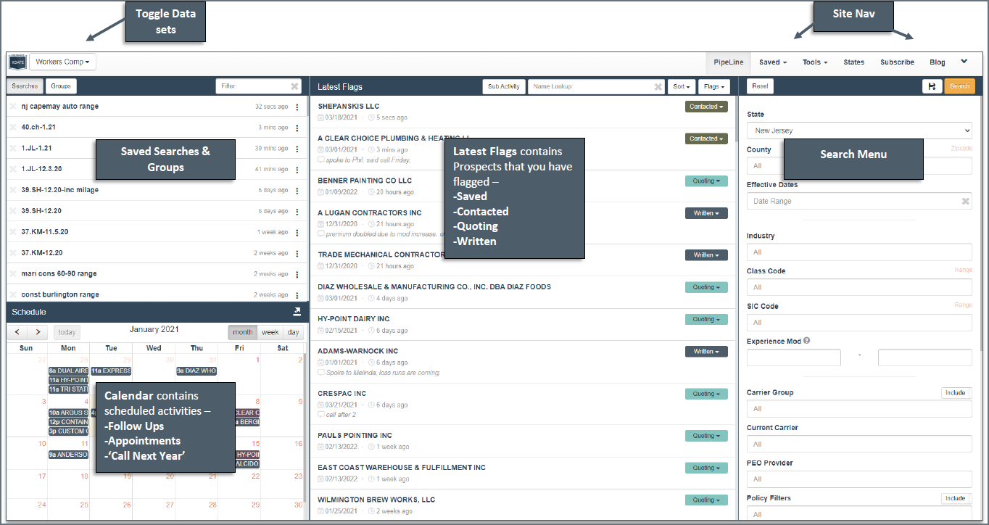Open the WILMINGTON BREW WORKS, LLC prospect
Screen dimensions: 989x525
click(x=376, y=500)
